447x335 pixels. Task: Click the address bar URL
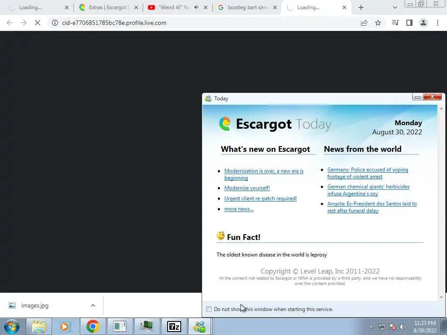point(114,23)
